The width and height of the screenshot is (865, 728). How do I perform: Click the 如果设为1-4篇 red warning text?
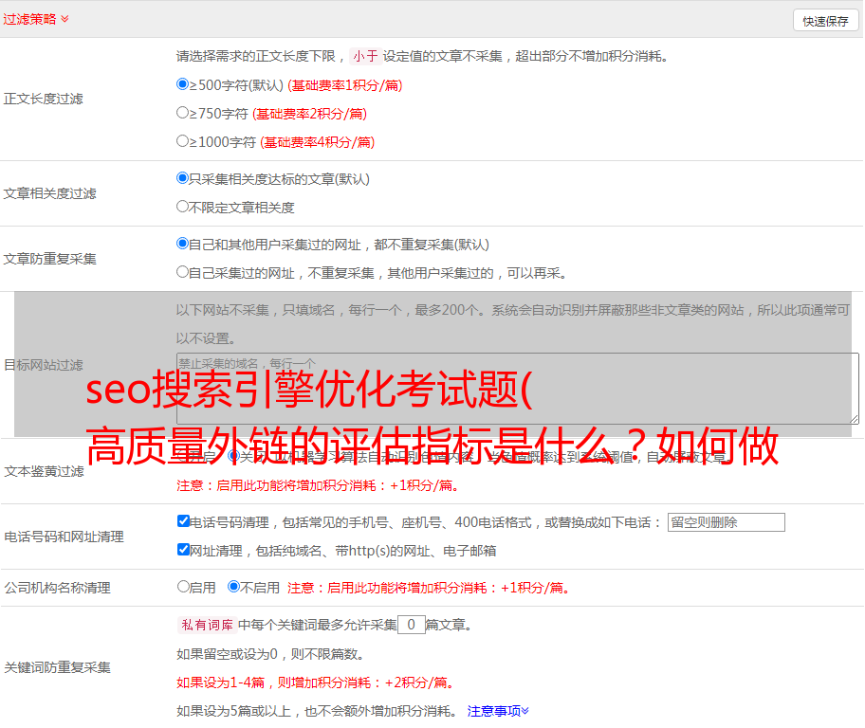coord(315,682)
